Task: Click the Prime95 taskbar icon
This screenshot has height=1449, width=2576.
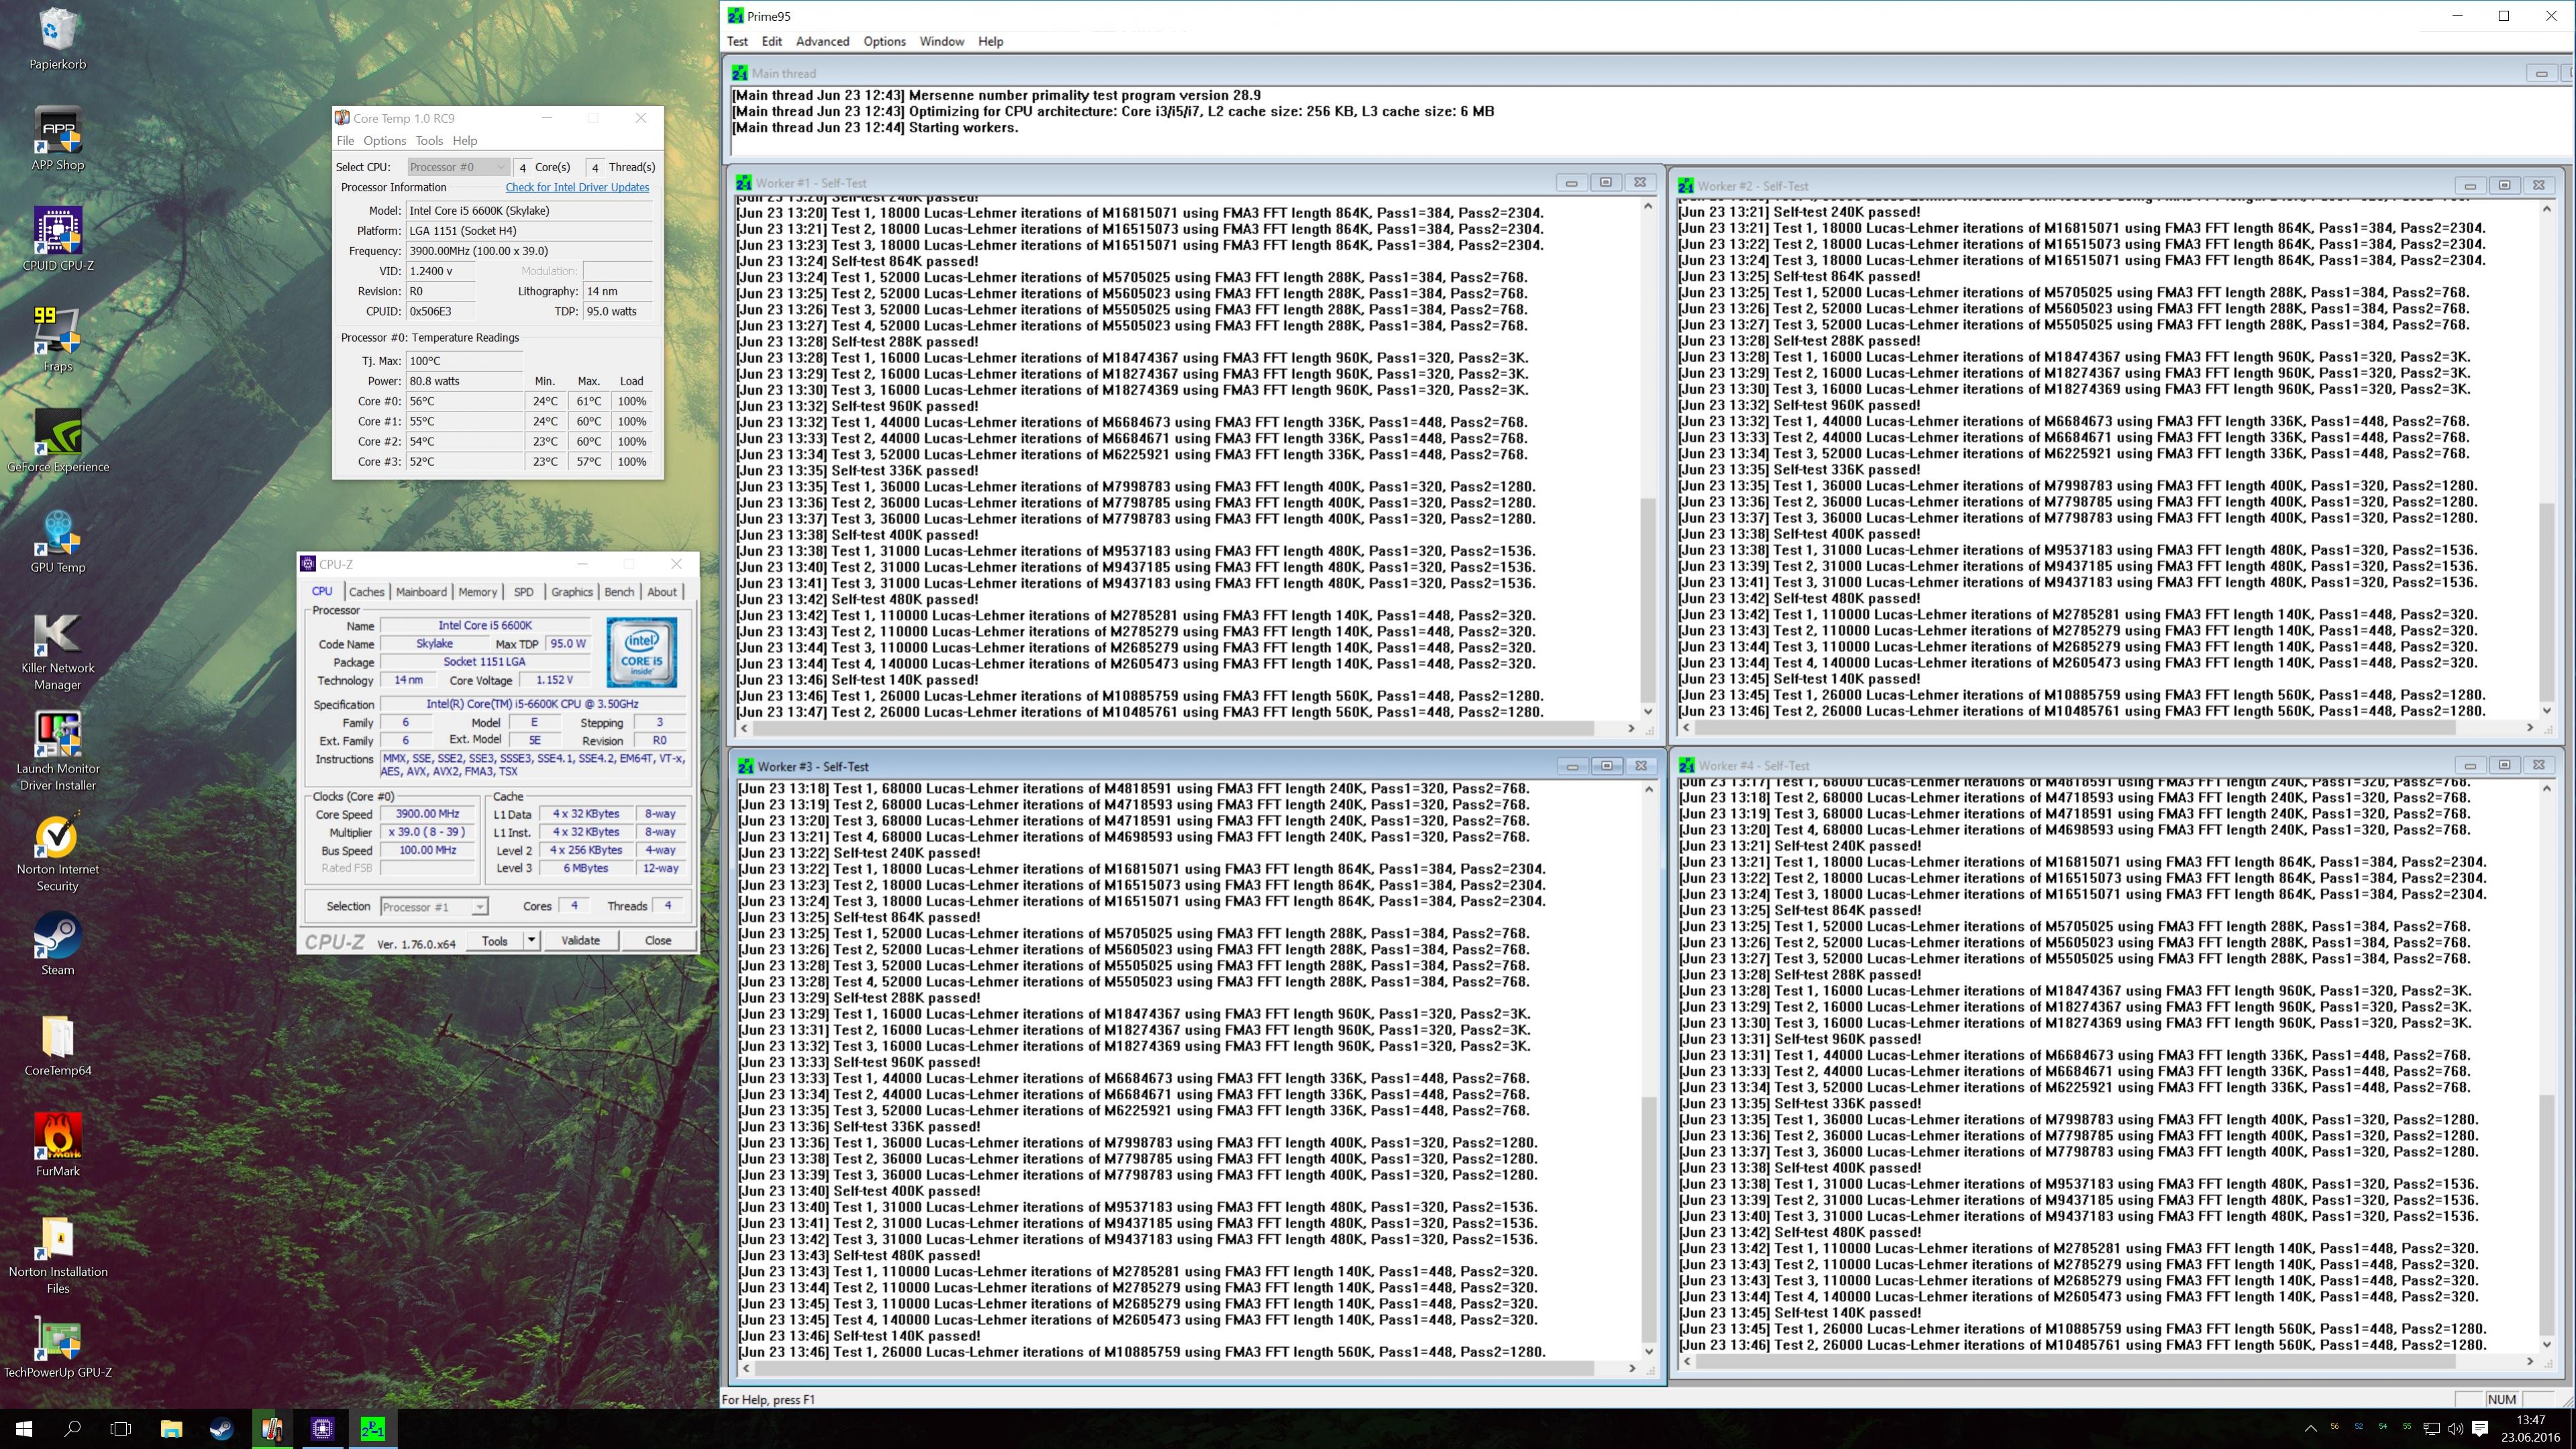Action: pos(372,1428)
